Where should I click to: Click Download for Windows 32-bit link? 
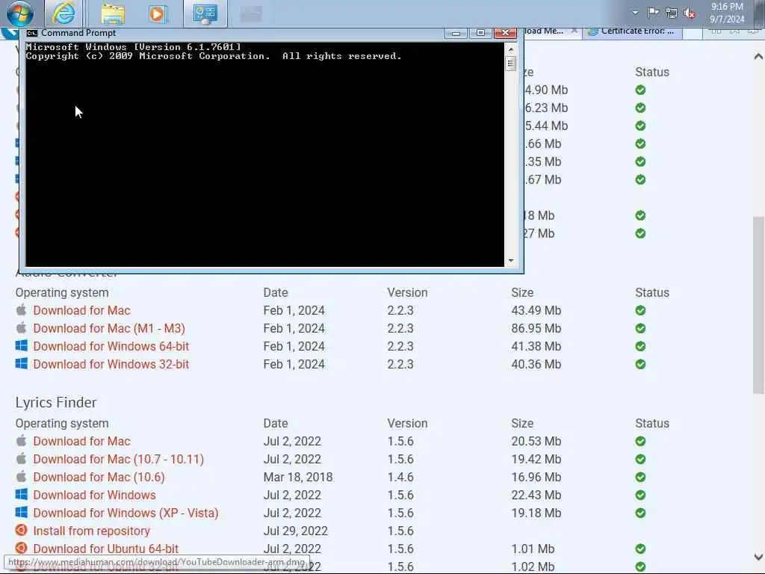pos(111,365)
